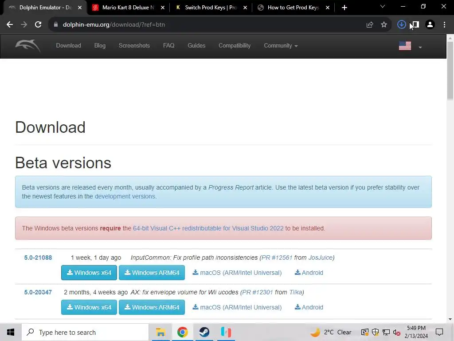Open the network tray icon

[x=386, y=332]
